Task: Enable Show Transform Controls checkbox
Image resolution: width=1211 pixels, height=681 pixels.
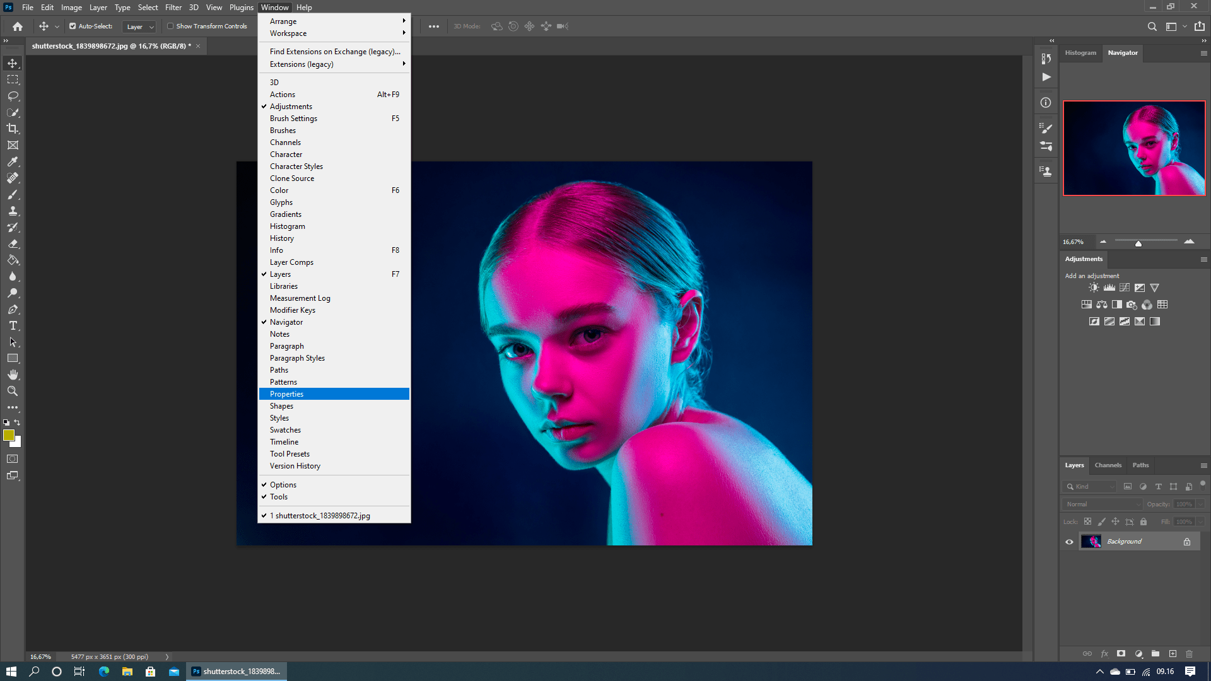Action: (x=170, y=26)
